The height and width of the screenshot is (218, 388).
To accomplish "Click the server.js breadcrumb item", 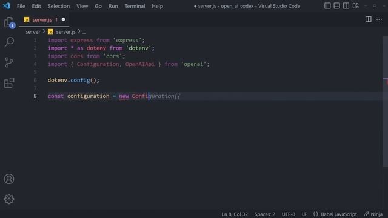I will [x=66, y=32].
